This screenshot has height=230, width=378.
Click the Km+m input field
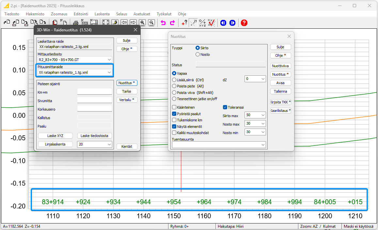point(94,92)
